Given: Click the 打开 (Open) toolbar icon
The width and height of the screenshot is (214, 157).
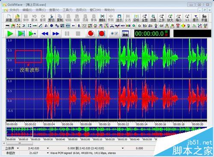Looking at the screenshot, I should [x=17, y=18].
